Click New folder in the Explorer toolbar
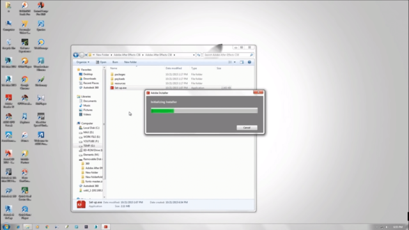Viewport: 409px width, 230px height. pyautogui.click(x=130, y=62)
